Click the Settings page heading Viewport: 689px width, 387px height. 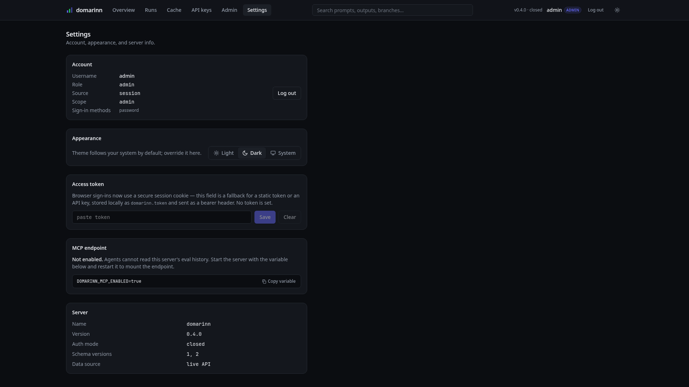(x=78, y=34)
